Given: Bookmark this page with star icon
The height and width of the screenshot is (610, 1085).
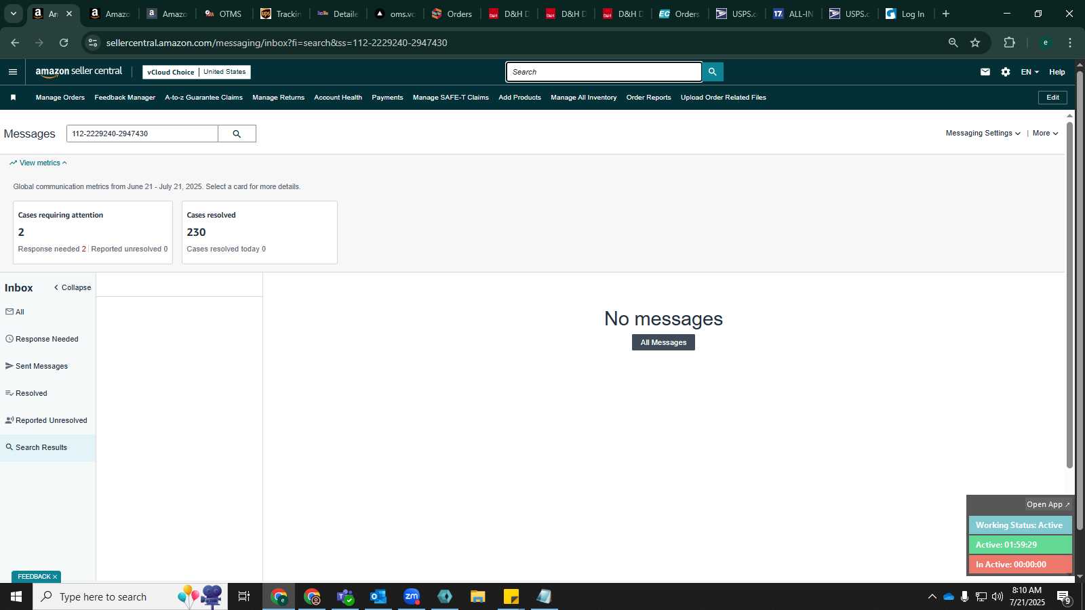Looking at the screenshot, I should point(975,43).
